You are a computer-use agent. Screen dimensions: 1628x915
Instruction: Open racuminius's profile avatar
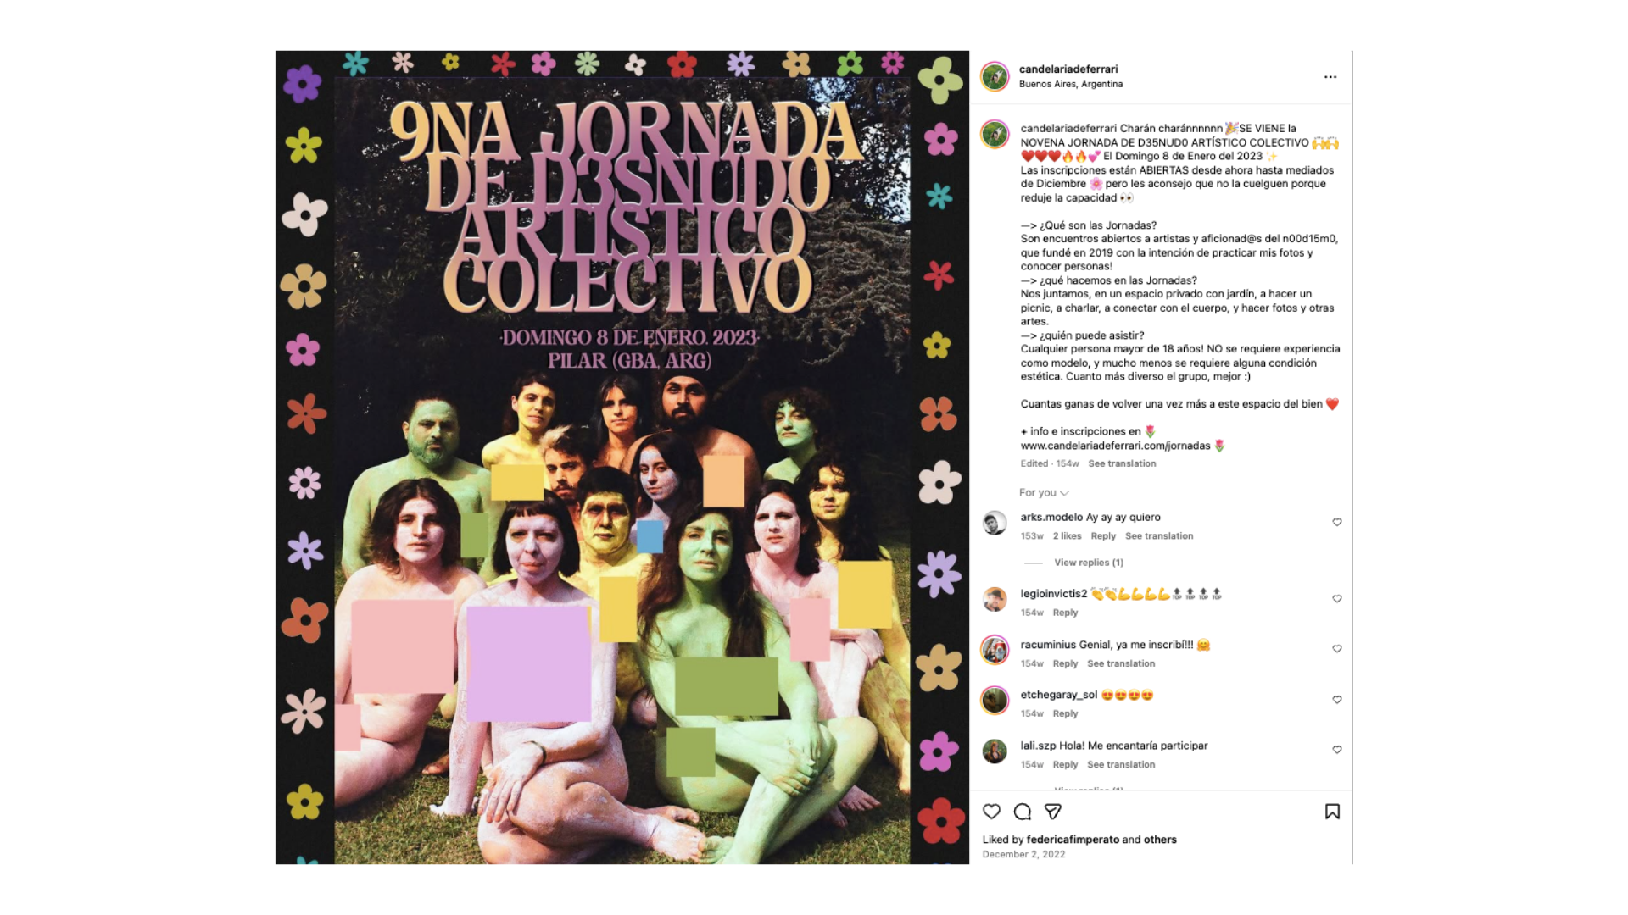[995, 650]
